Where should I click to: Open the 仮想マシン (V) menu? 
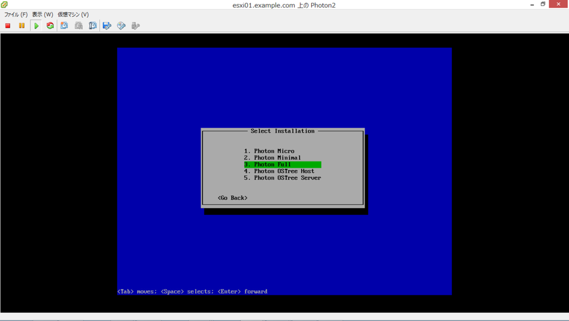[x=73, y=14]
